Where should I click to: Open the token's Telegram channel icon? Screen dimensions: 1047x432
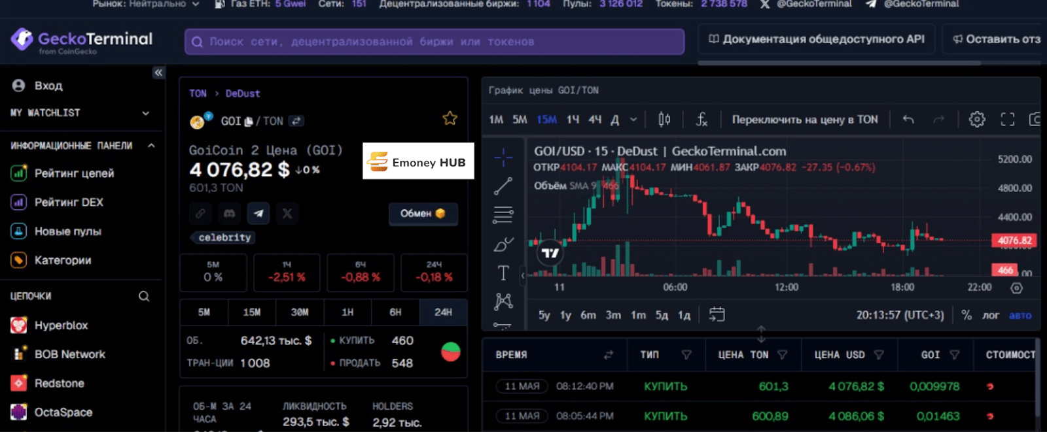click(x=258, y=213)
